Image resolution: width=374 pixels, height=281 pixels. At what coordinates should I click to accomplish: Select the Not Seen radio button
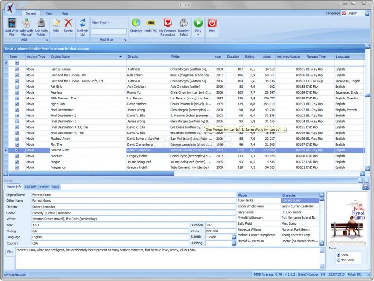coord(338,260)
